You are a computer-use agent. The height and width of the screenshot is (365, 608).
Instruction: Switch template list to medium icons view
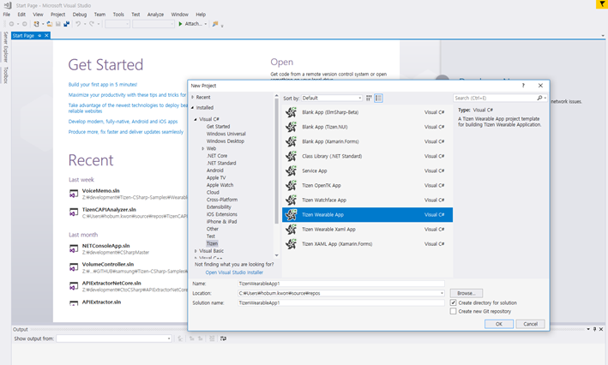tap(378, 99)
